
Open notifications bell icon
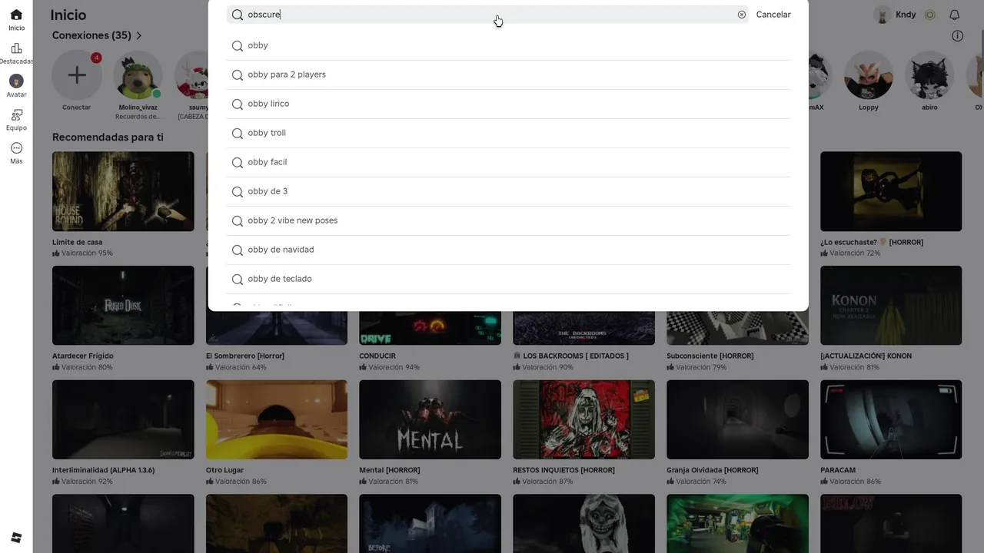click(954, 15)
